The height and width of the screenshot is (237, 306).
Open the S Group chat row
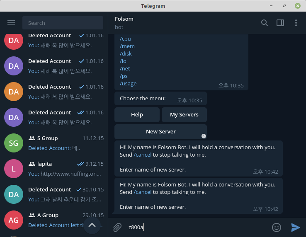[54, 143]
